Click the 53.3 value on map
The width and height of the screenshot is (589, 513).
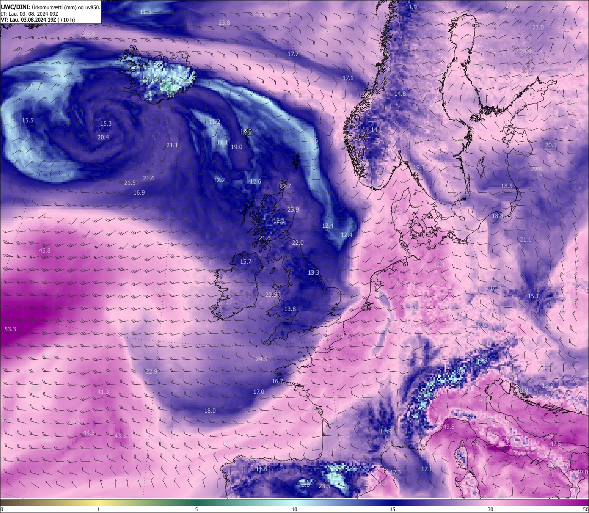pyautogui.click(x=10, y=329)
